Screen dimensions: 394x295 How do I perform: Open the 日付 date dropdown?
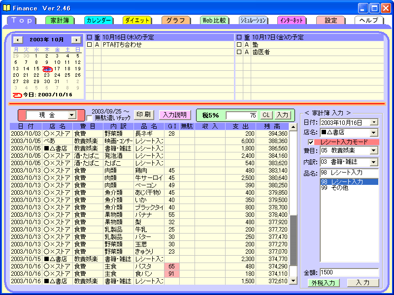tap(374, 122)
